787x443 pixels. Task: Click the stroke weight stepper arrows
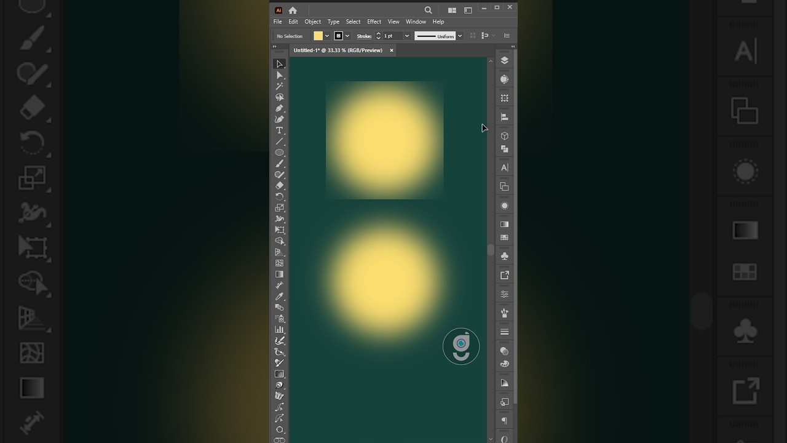tap(378, 36)
